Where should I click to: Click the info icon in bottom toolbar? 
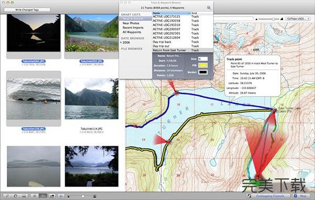(x=16, y=196)
